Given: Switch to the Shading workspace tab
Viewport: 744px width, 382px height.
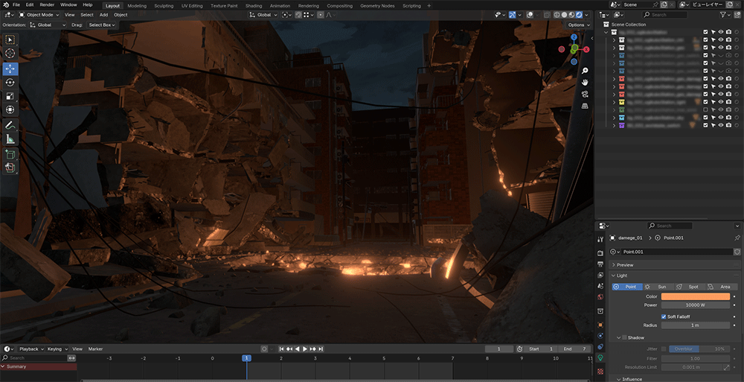Looking at the screenshot, I should (254, 5).
